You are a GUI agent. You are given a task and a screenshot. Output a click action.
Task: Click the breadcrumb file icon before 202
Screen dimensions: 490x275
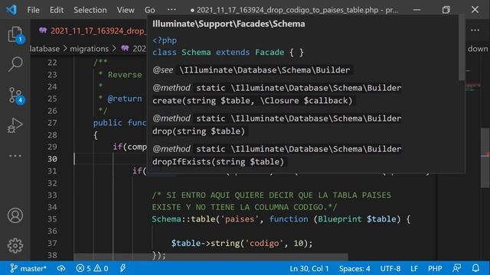pos(125,48)
